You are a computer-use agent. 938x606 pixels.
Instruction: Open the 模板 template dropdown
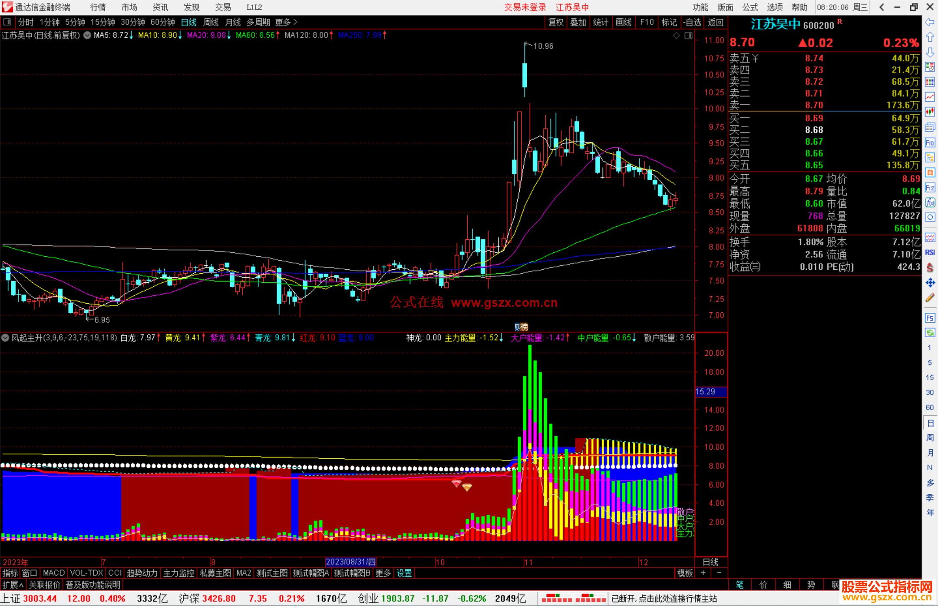[x=685, y=573]
